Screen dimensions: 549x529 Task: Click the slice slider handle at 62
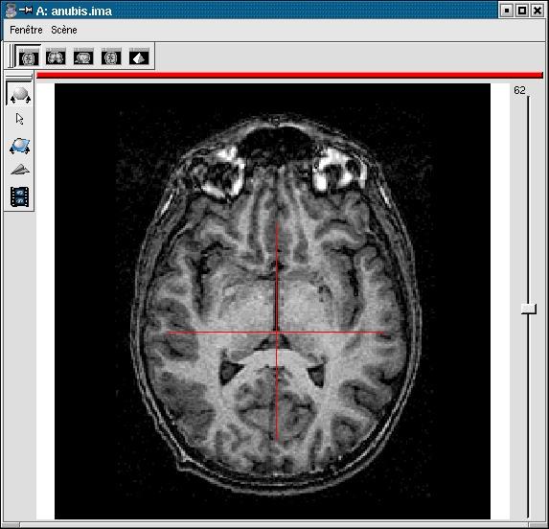point(529,309)
